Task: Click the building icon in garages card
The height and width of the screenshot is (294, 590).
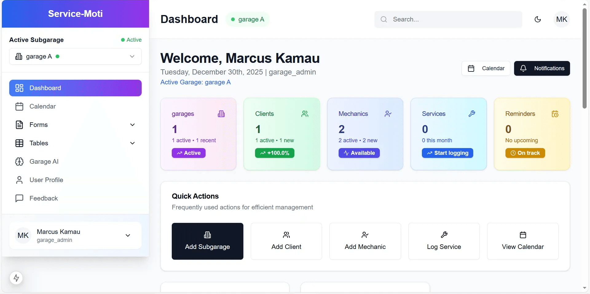Action: click(221, 114)
